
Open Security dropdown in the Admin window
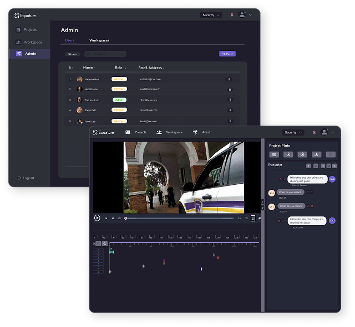[211, 15]
